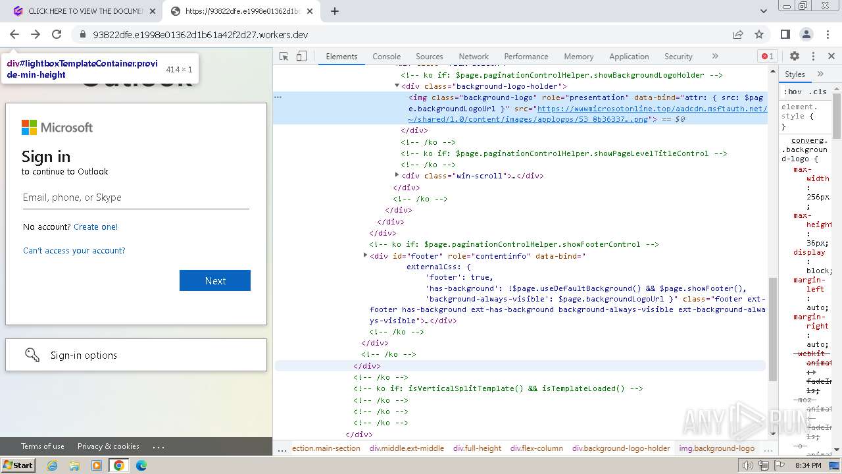Expand the footer div node
The height and width of the screenshot is (474, 842).
[365, 255]
